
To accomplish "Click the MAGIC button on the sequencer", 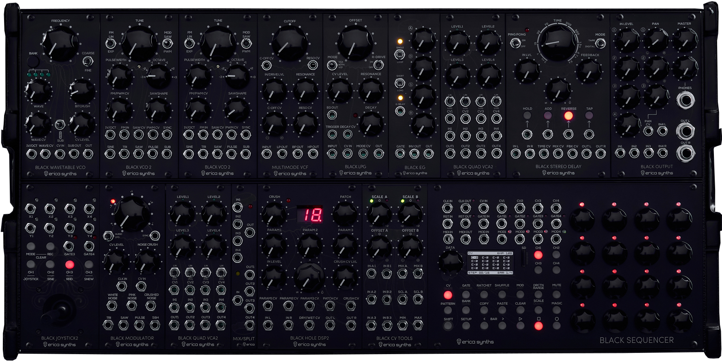I will tap(556, 310).
